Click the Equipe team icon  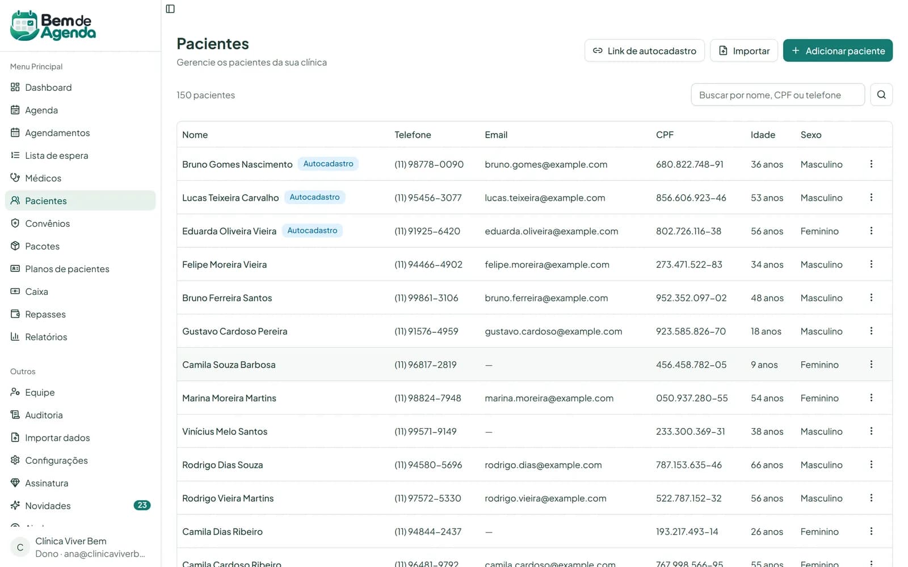pyautogui.click(x=15, y=392)
